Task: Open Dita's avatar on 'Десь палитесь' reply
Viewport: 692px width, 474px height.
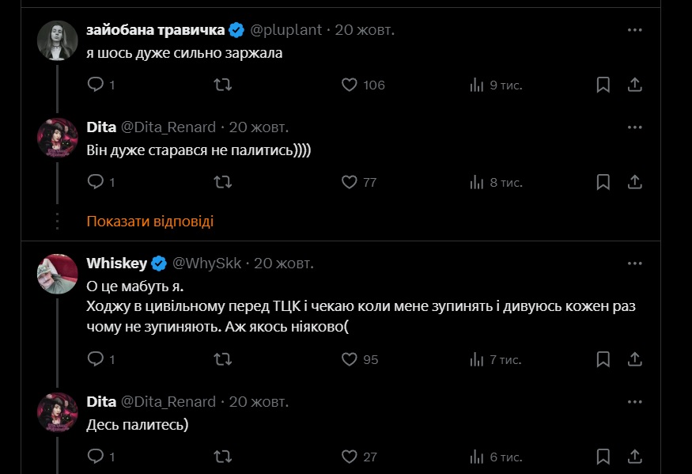Action: click(x=57, y=411)
